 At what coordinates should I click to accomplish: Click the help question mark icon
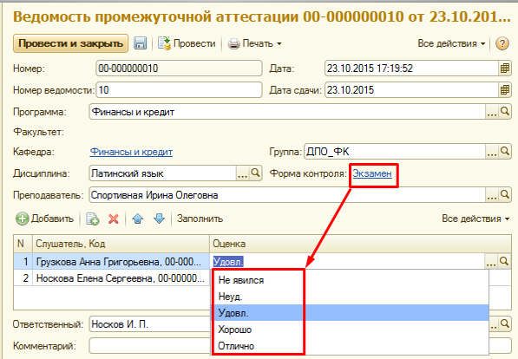click(x=502, y=43)
